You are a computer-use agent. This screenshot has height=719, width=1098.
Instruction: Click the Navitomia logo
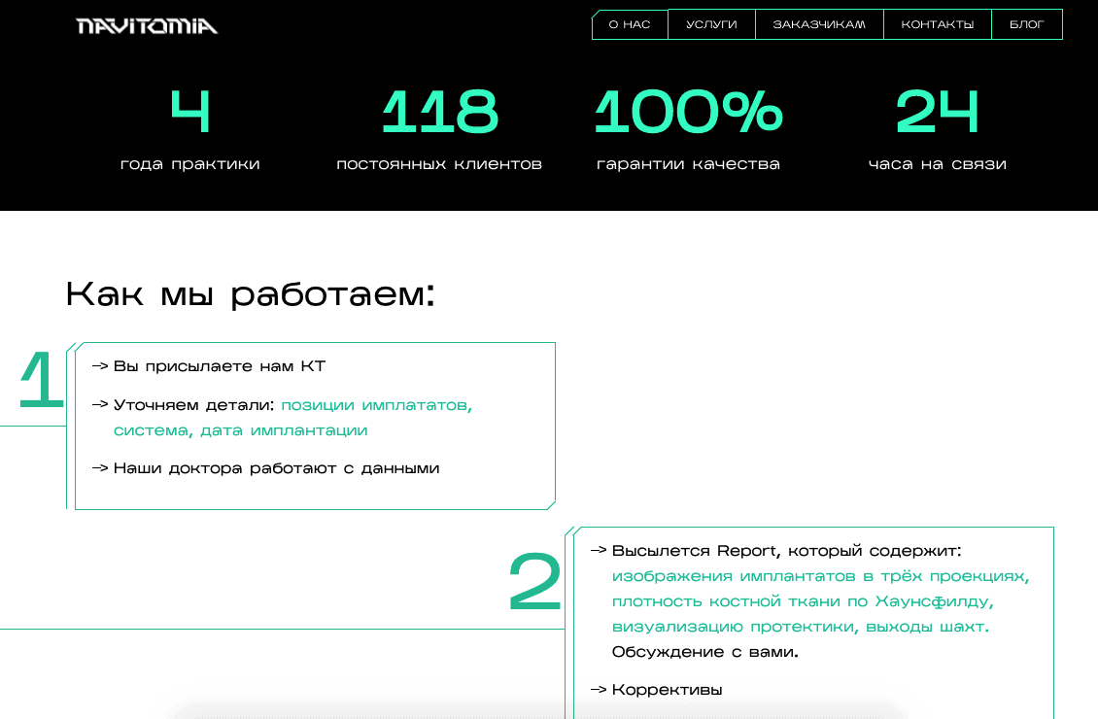pyautogui.click(x=146, y=25)
